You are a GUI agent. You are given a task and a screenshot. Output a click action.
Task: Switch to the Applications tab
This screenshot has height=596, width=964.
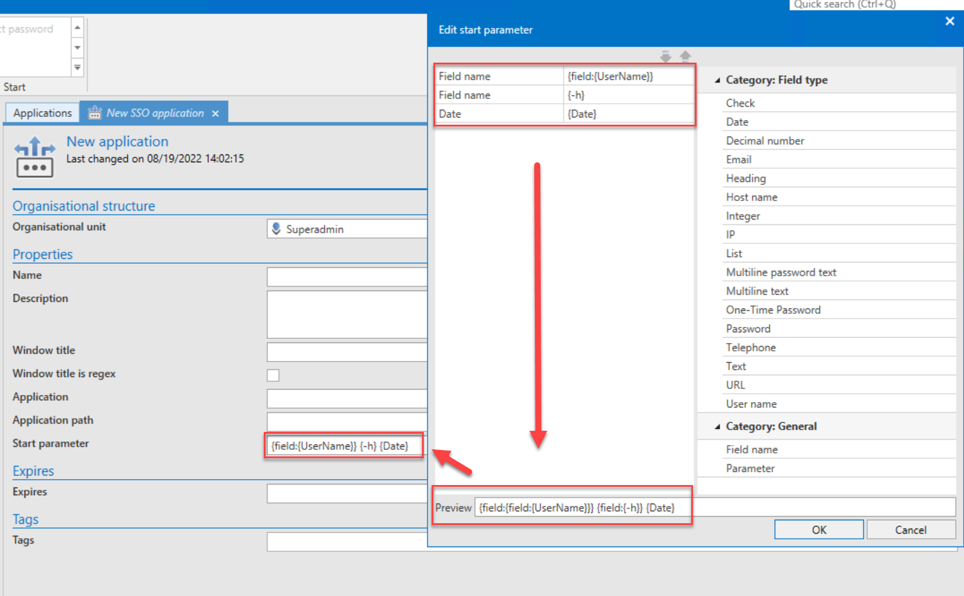(x=42, y=113)
